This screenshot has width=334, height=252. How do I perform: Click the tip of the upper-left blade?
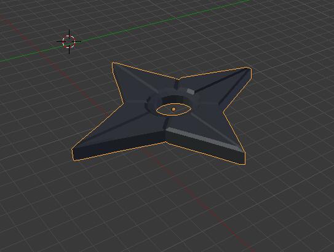point(113,63)
